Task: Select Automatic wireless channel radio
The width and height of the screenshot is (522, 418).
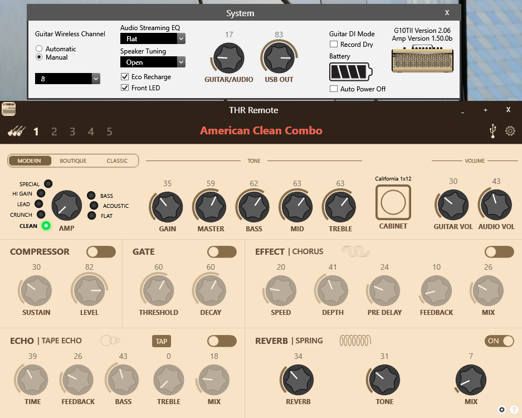Action: (39, 48)
